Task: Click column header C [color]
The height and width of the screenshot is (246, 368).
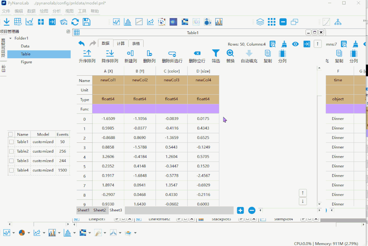Action: (172, 71)
